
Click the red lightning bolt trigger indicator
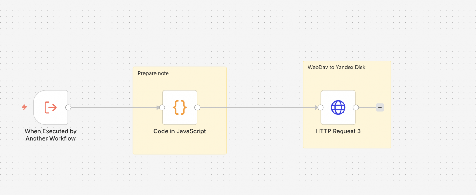24,107
